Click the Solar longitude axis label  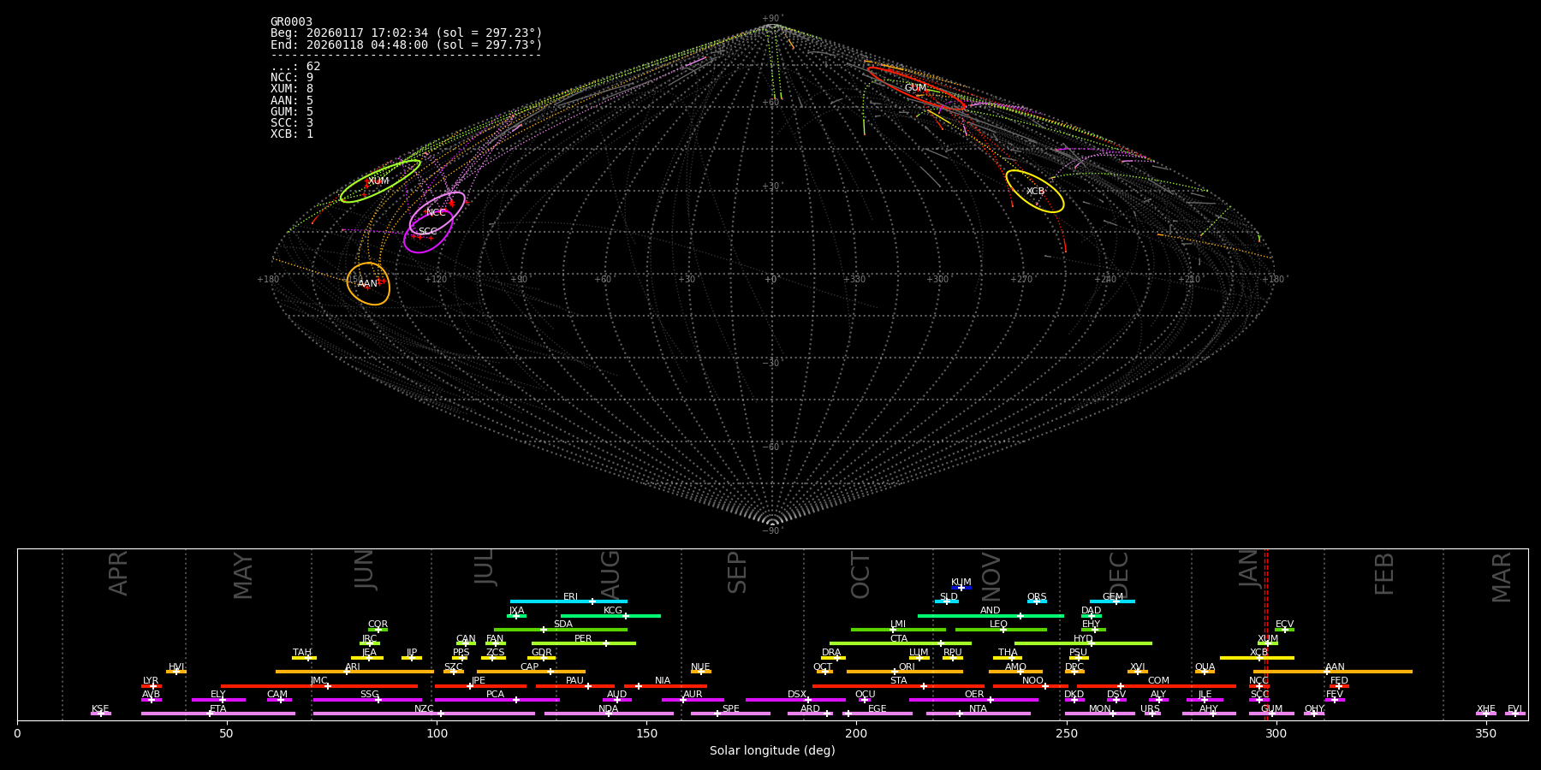[x=771, y=750]
